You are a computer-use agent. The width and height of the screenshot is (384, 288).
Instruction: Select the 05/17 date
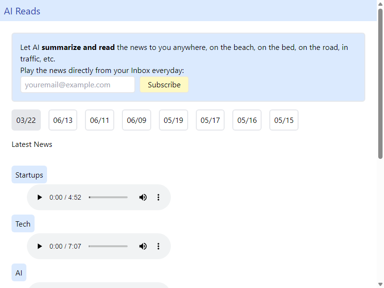(x=210, y=120)
